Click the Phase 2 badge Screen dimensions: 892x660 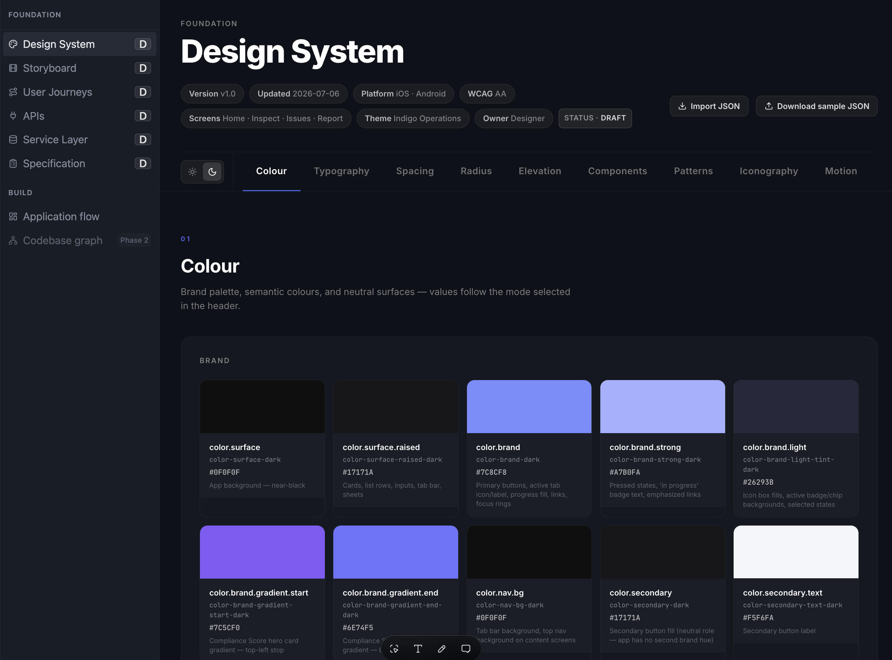pyautogui.click(x=134, y=240)
